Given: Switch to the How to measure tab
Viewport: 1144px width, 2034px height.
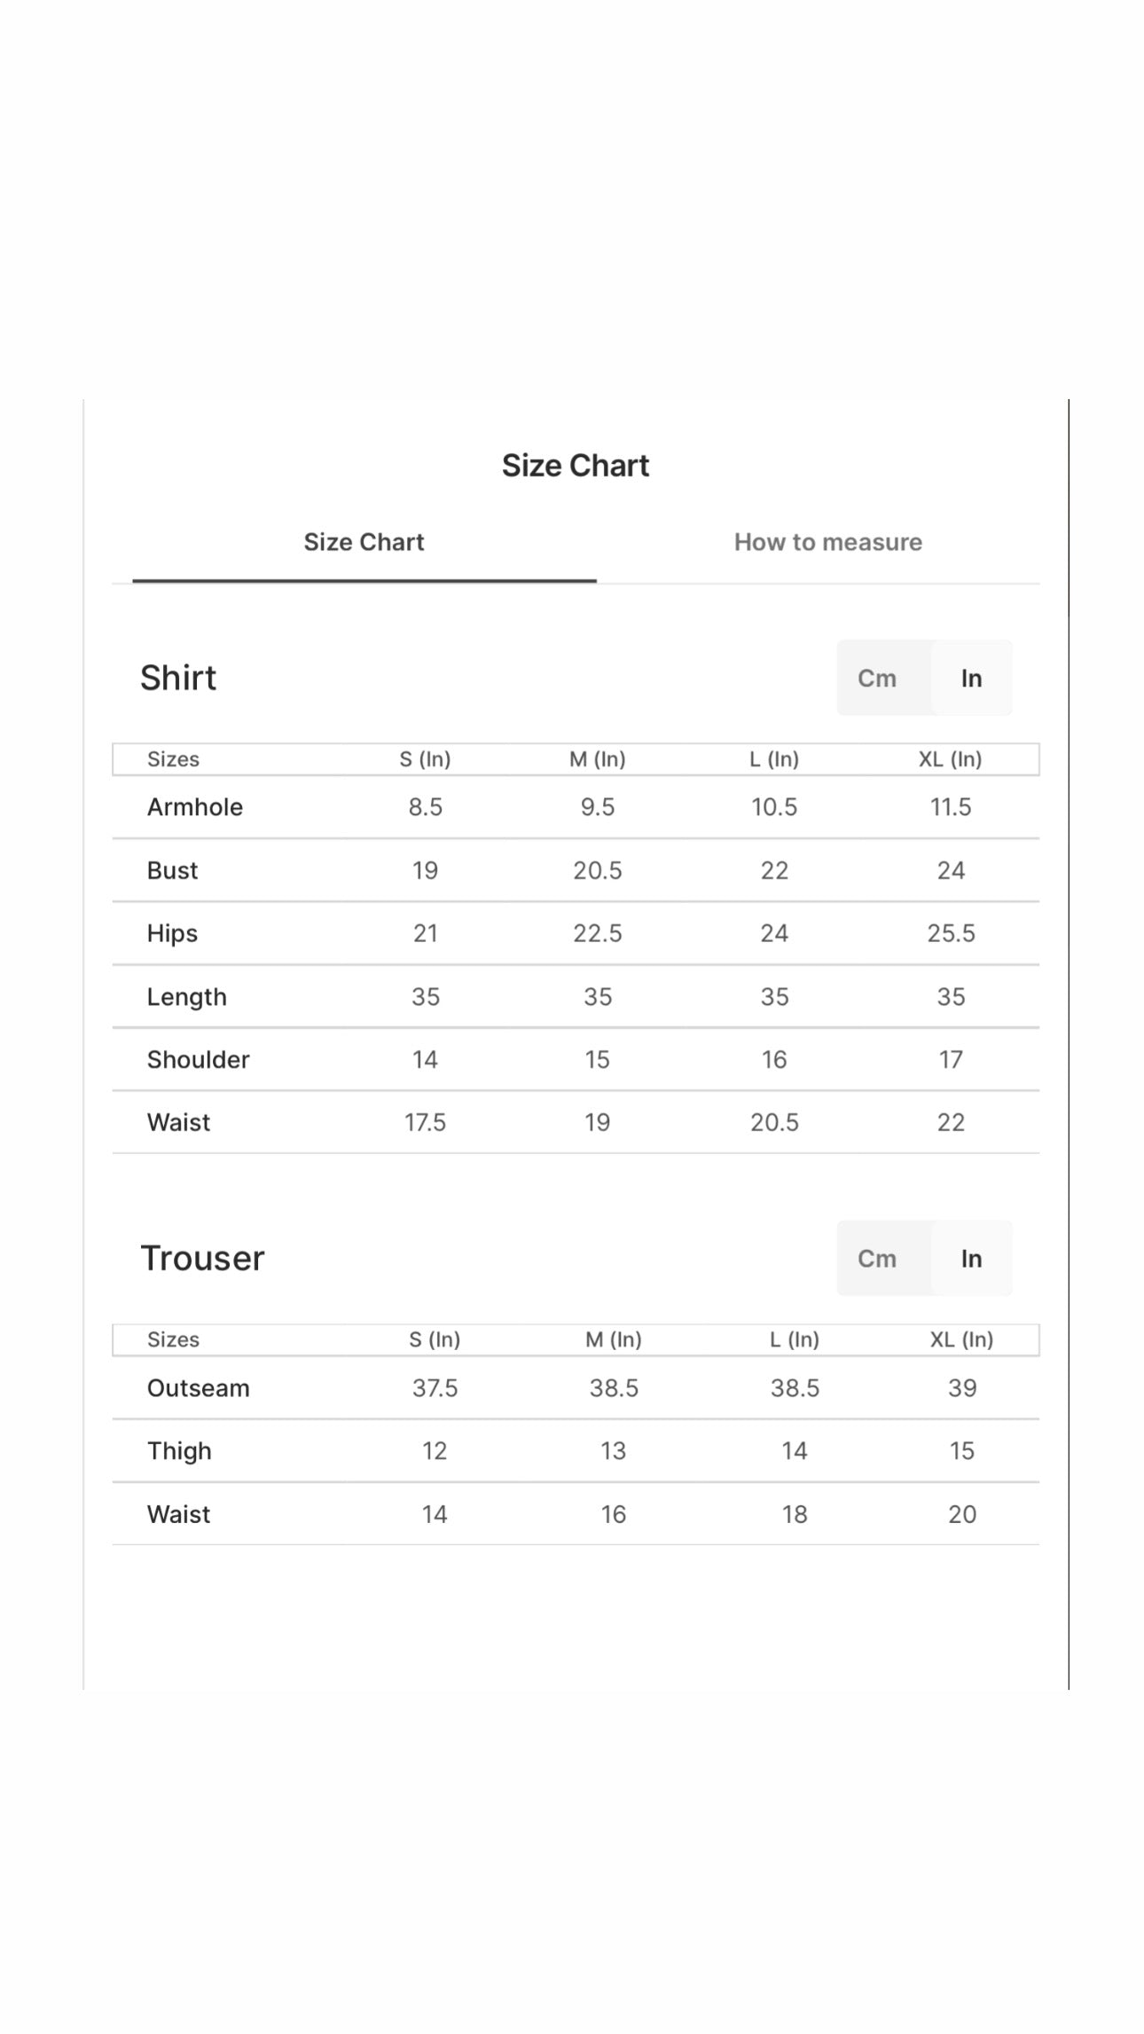Looking at the screenshot, I should [827, 542].
